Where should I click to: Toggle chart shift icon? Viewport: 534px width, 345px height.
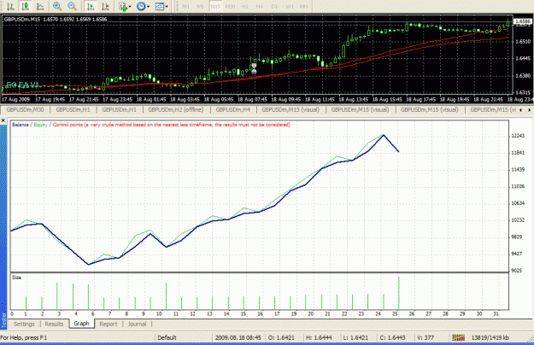(105, 6)
